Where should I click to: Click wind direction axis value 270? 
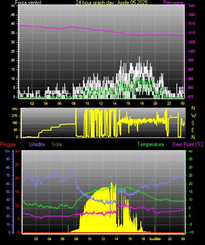[15, 116]
